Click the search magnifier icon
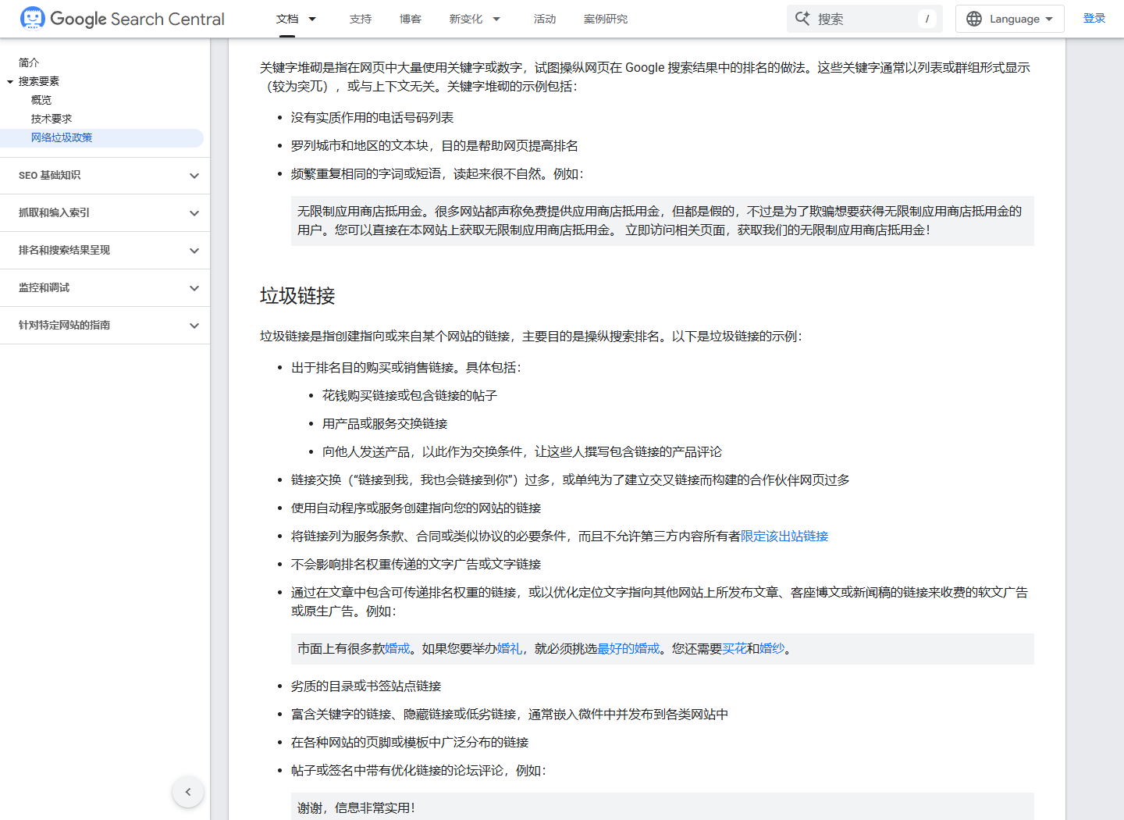1124x820 pixels. (x=802, y=18)
